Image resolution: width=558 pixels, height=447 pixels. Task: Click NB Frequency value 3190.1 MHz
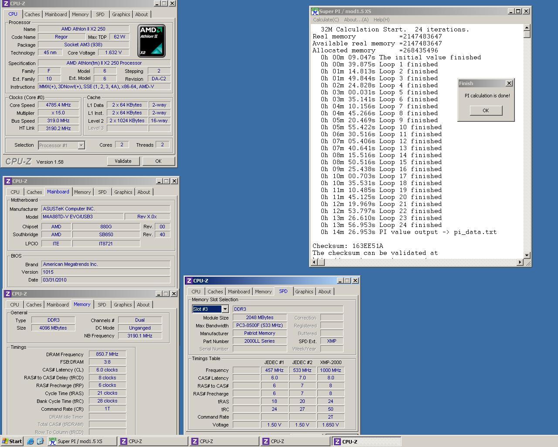[x=140, y=336]
